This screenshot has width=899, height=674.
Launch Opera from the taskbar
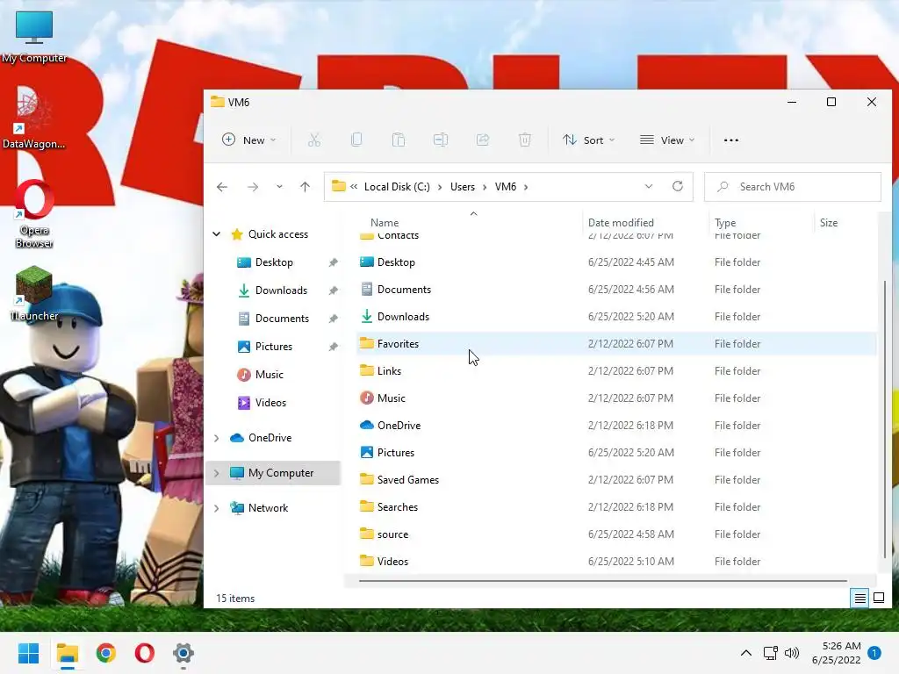pyautogui.click(x=145, y=653)
